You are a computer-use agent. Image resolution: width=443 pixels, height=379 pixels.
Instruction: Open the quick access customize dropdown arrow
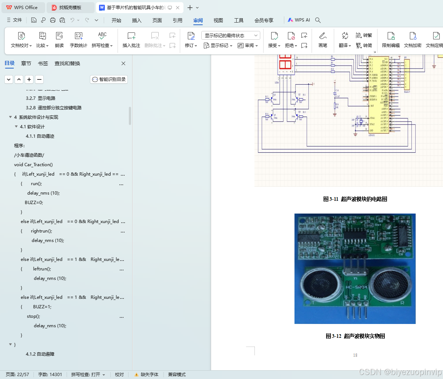point(96,20)
